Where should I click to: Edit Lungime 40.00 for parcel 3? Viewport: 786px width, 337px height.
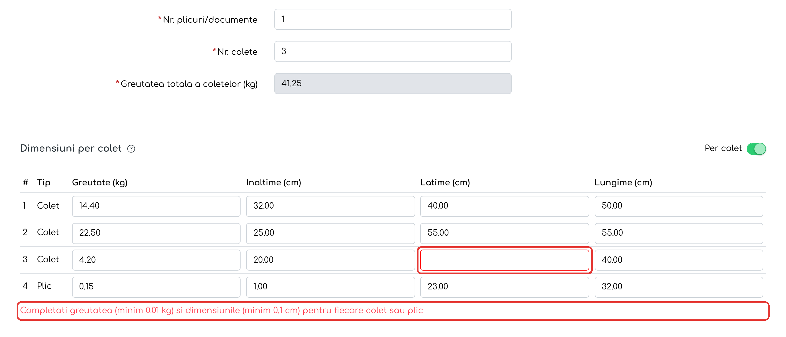pos(679,260)
